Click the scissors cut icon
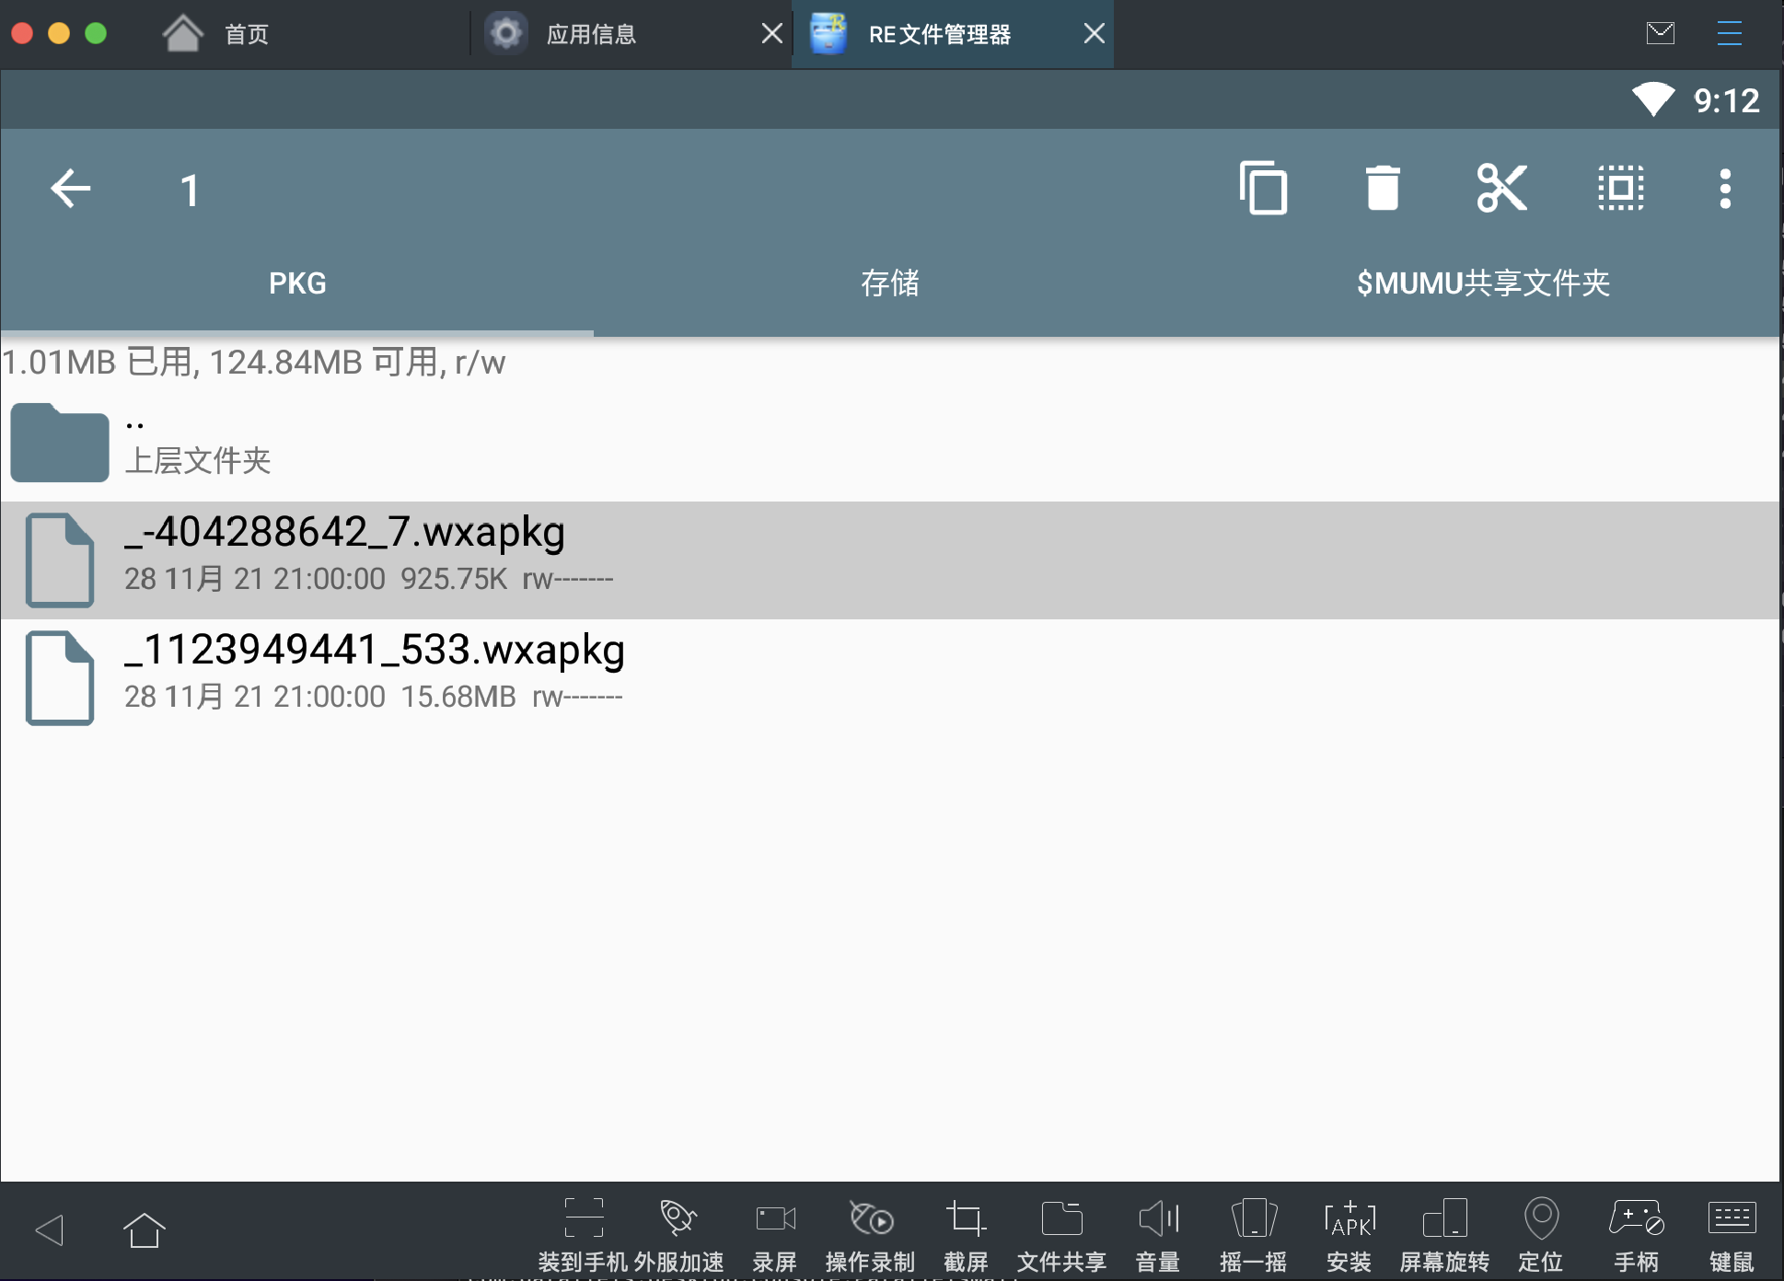Image resolution: width=1784 pixels, height=1281 pixels. tap(1501, 189)
